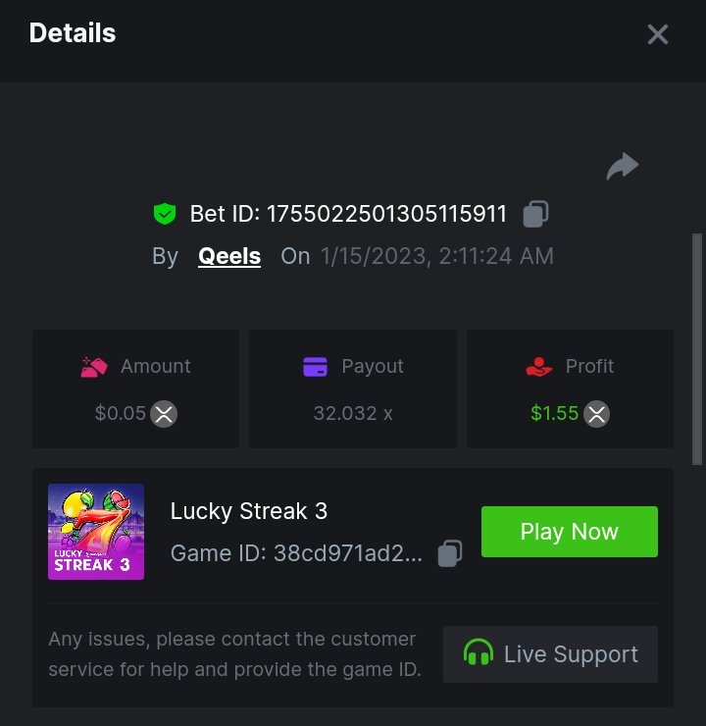Image resolution: width=706 pixels, height=726 pixels.
Task: Click the Lucky Streak 3 game title
Action: (x=249, y=511)
